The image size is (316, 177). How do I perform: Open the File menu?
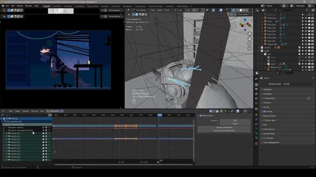[x=7, y=6]
